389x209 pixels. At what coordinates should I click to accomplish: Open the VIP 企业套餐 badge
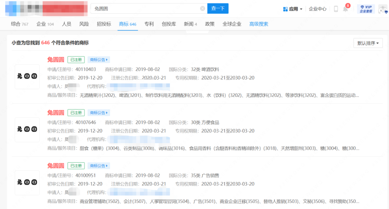point(366,9)
